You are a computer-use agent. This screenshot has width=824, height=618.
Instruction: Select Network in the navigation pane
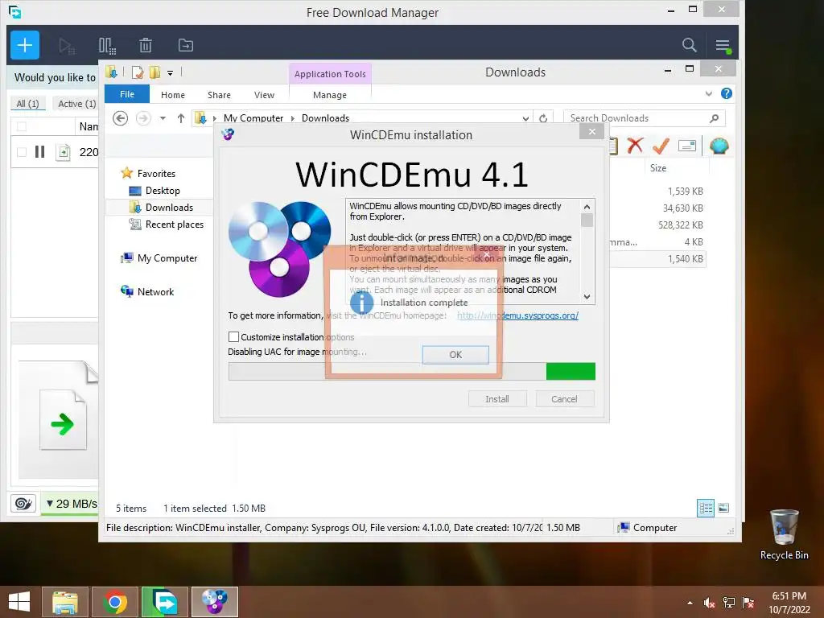click(x=155, y=291)
